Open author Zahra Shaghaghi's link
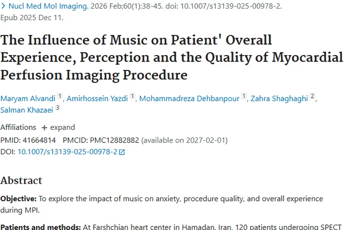Image resolution: width=346 pixels, height=230 pixels. (279, 99)
